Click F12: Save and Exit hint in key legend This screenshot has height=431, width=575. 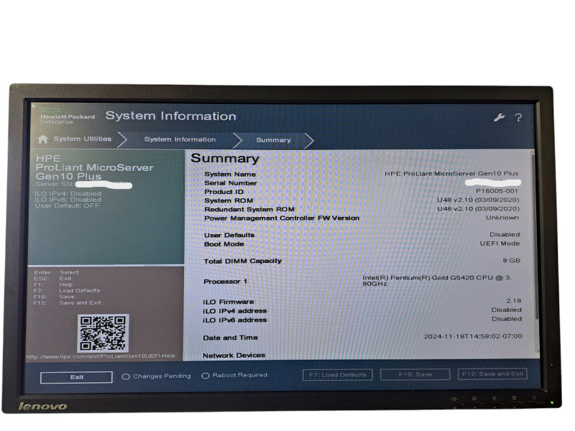coord(67,302)
